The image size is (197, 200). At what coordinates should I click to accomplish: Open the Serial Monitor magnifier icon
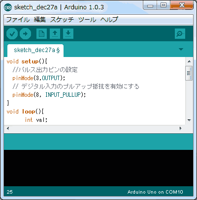(x=180, y=34)
